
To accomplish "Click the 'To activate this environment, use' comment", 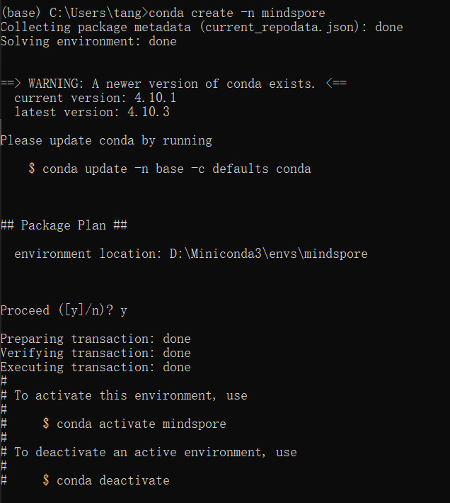I will 131,395.
